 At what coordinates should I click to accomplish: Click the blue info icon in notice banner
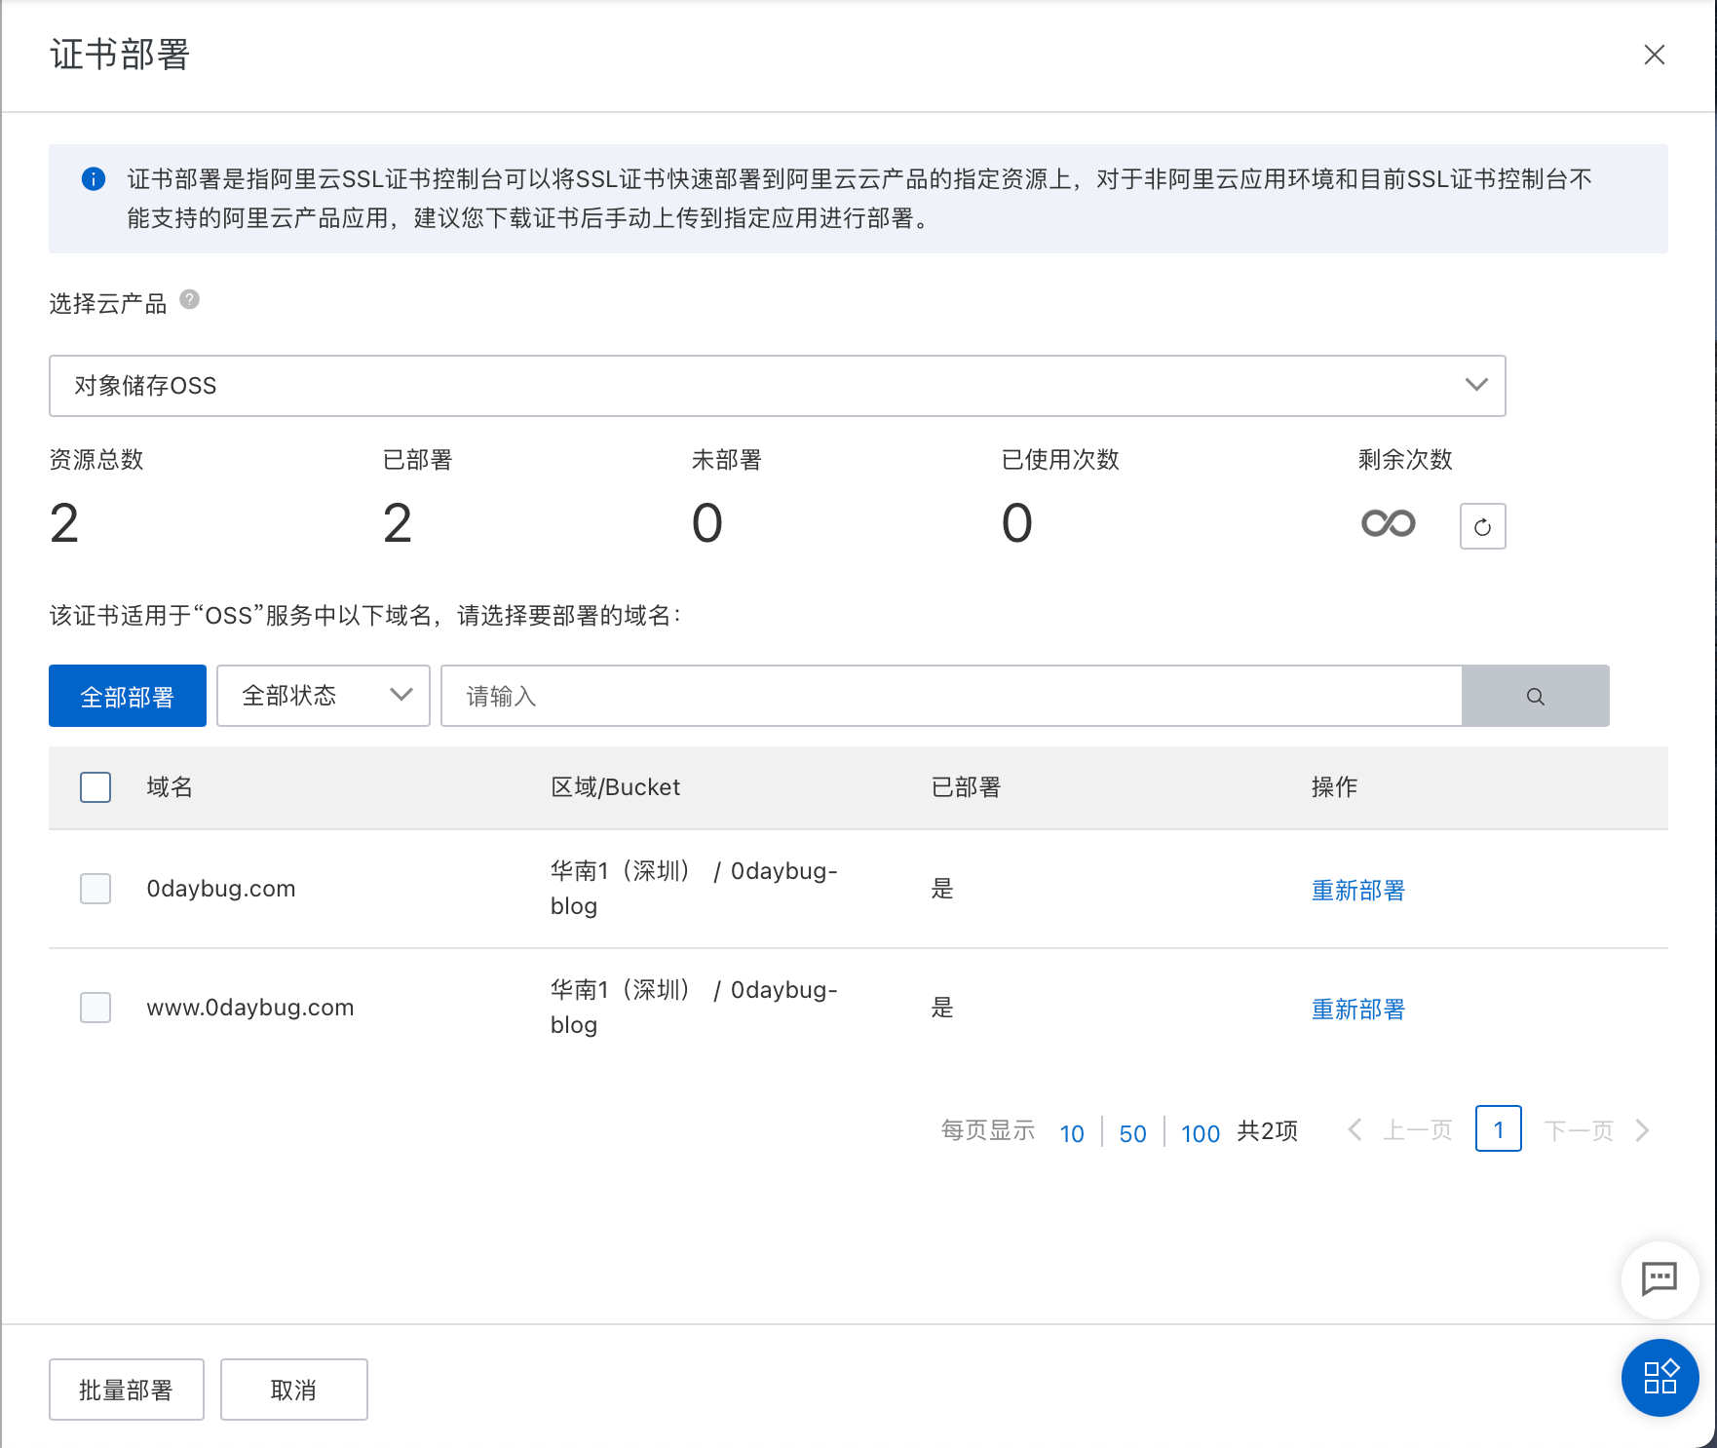(94, 178)
